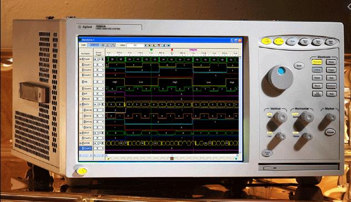The image size is (351, 202).
Task: Click the first yellow oval button on top row
Action: pyautogui.click(x=266, y=42)
